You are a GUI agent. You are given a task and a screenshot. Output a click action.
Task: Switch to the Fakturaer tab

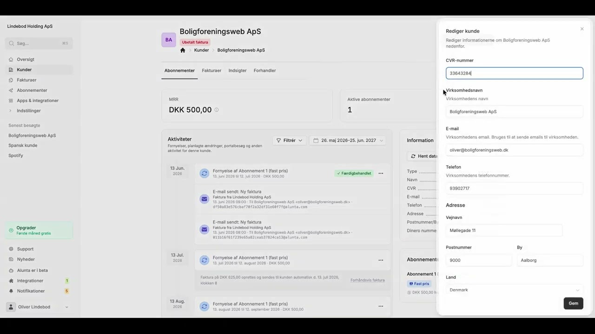point(212,71)
